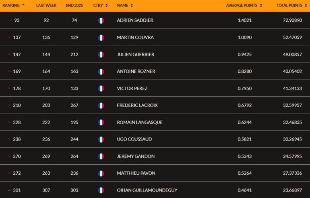Click the flag icon for Ugo Coussaud
The width and height of the screenshot is (310, 198).
click(101, 139)
